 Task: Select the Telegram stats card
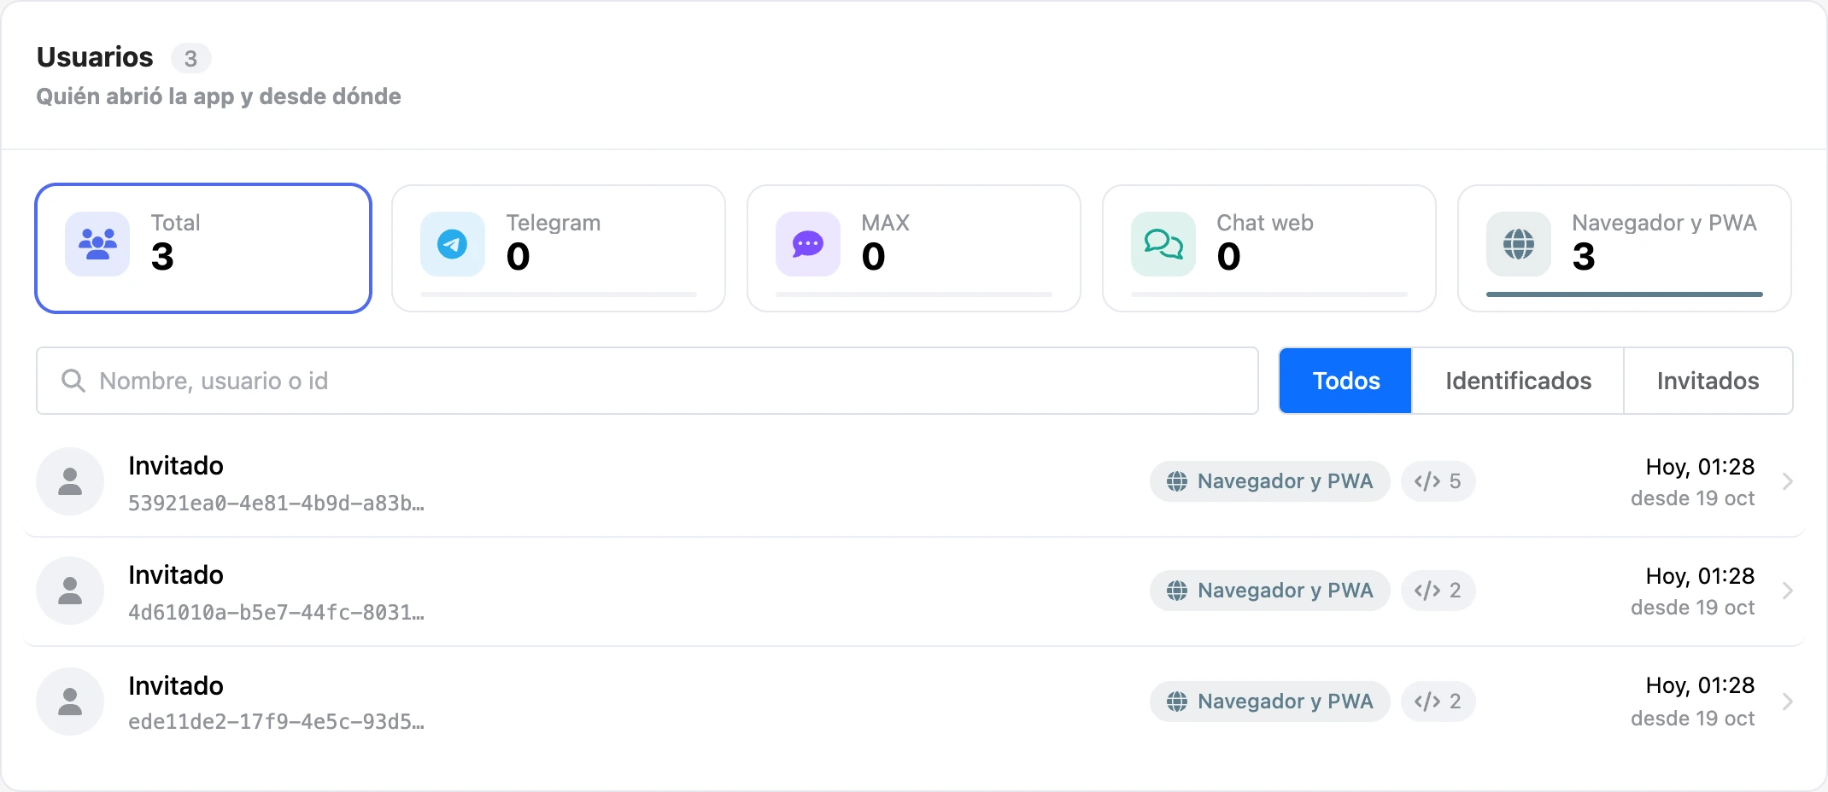point(559,248)
